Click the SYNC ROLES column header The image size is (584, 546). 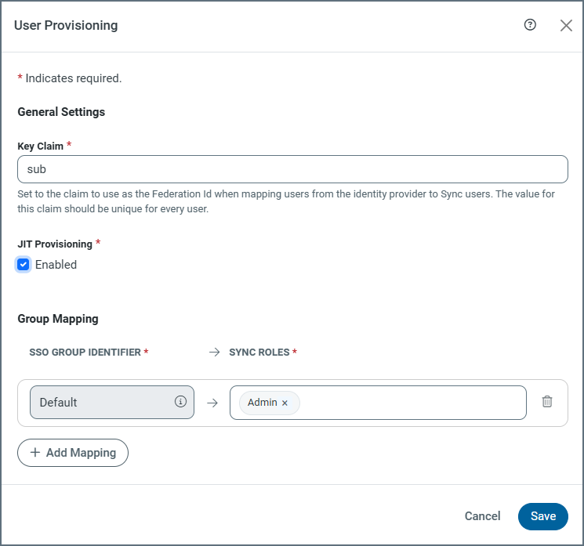259,353
